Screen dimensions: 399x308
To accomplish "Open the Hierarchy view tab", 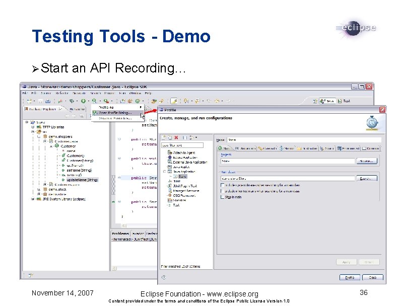I will click(77, 109).
